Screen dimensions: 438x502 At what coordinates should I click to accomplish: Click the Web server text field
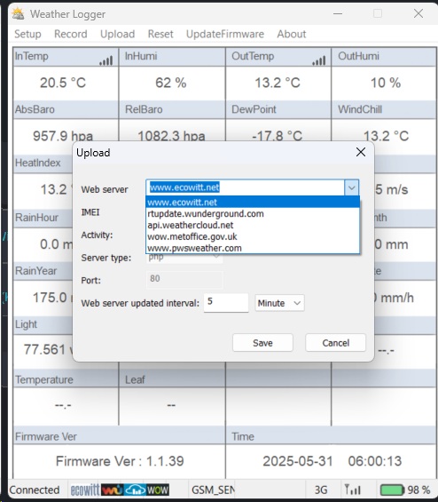coord(245,187)
